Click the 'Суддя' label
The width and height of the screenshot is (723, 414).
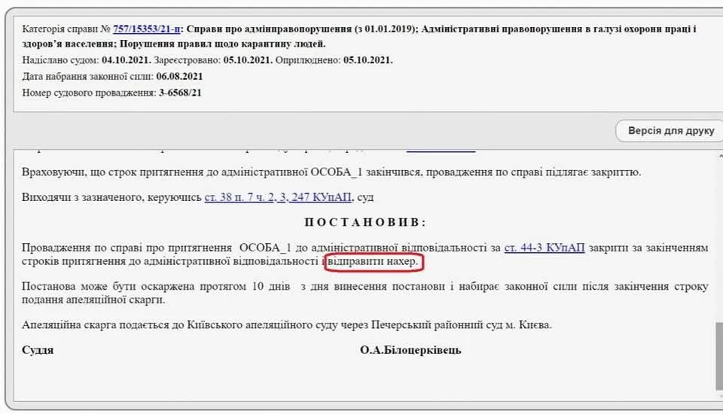[38, 350]
